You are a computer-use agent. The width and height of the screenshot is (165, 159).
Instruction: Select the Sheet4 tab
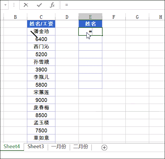coord(12,146)
